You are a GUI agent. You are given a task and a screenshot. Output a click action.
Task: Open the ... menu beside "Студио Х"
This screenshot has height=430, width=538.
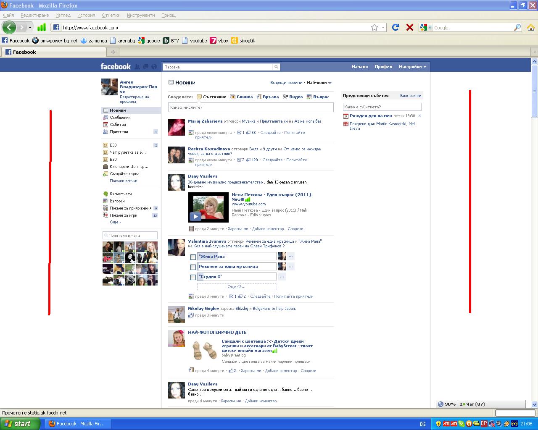point(282,277)
